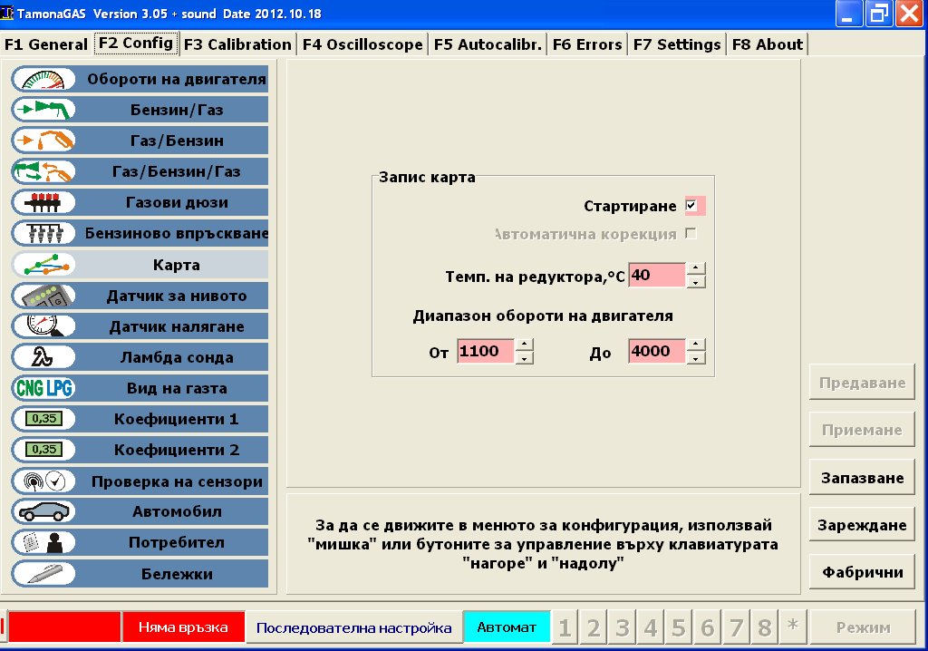This screenshot has width=928, height=651.
Task: Click the engine RPM gauge icon
Action: (43, 79)
